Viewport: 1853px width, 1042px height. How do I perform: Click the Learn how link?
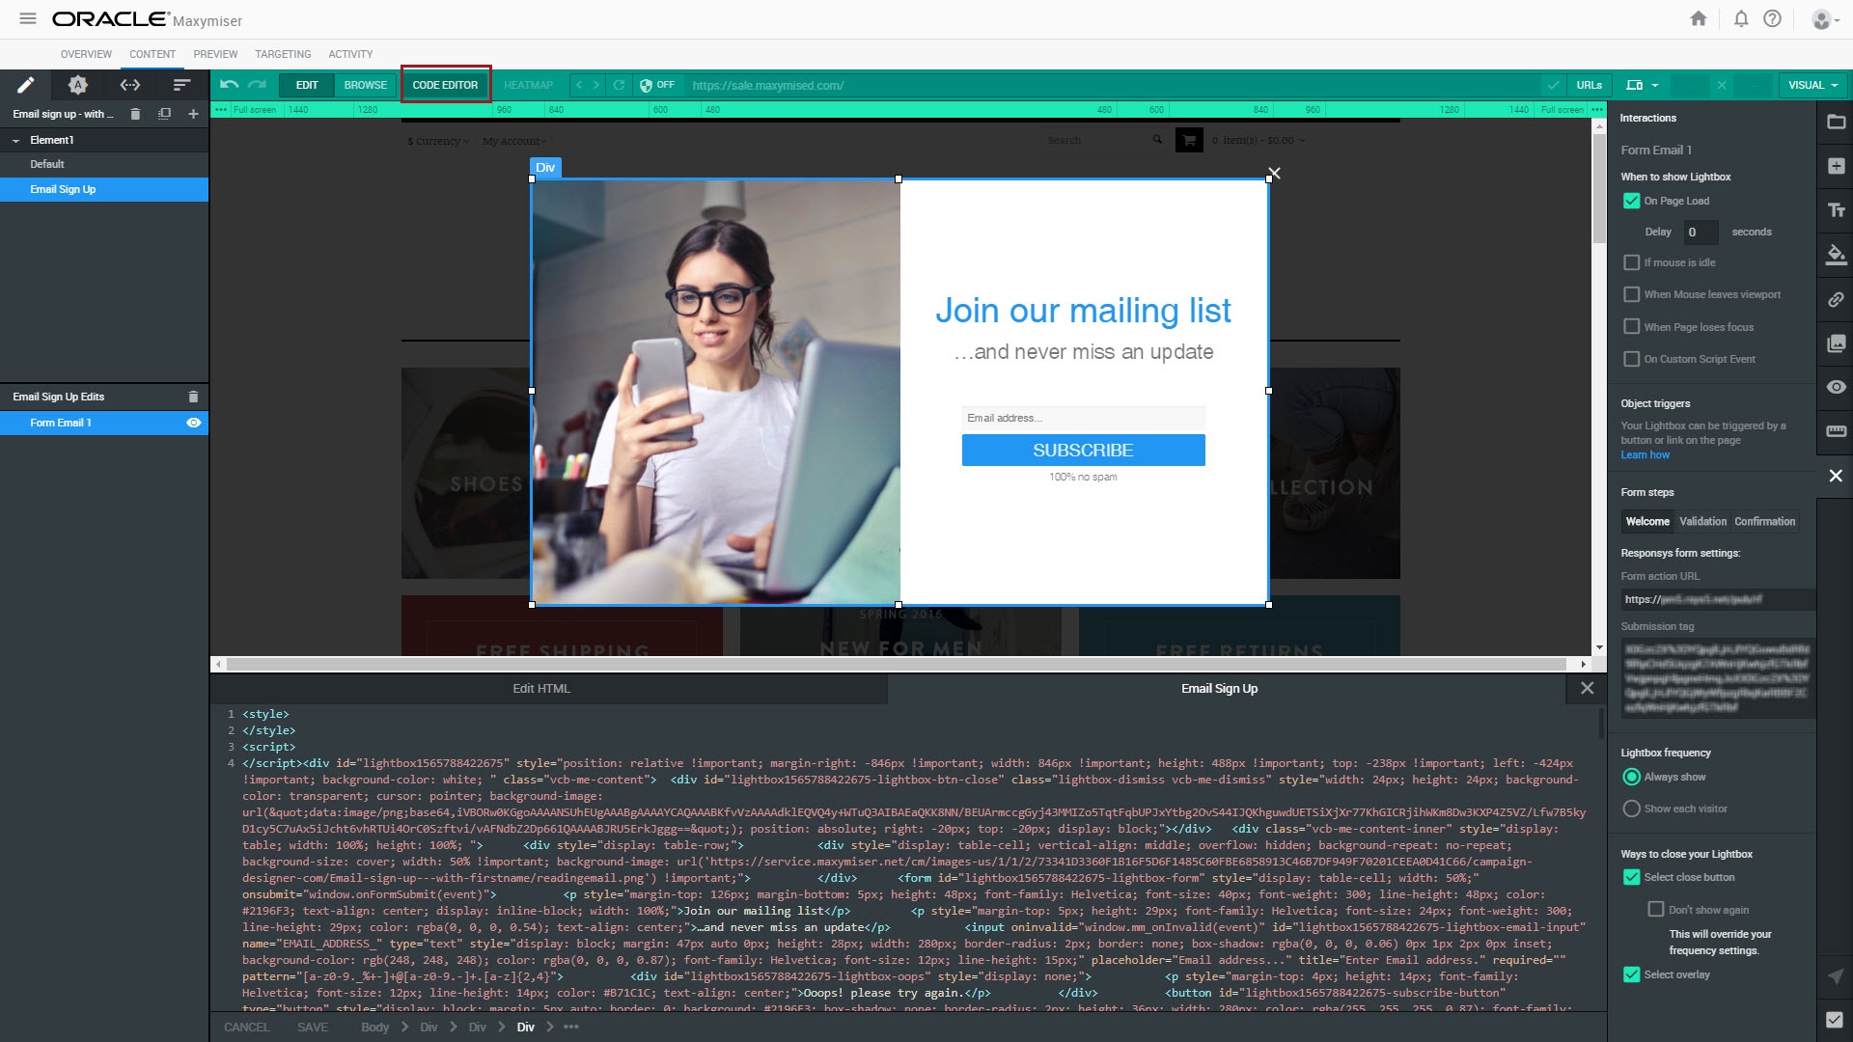tap(1645, 454)
